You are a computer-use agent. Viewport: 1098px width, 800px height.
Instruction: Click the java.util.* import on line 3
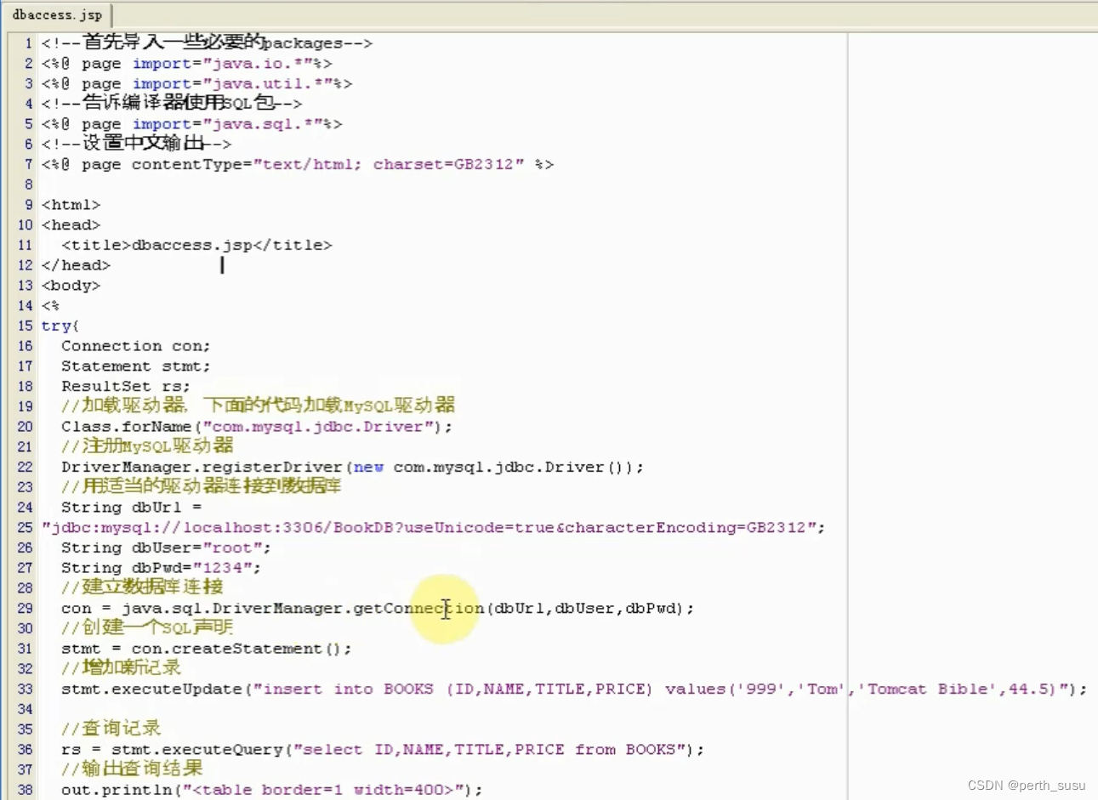click(x=196, y=84)
